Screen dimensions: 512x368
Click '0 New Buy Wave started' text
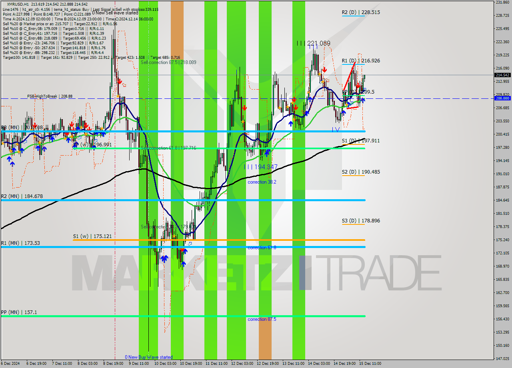149,357
